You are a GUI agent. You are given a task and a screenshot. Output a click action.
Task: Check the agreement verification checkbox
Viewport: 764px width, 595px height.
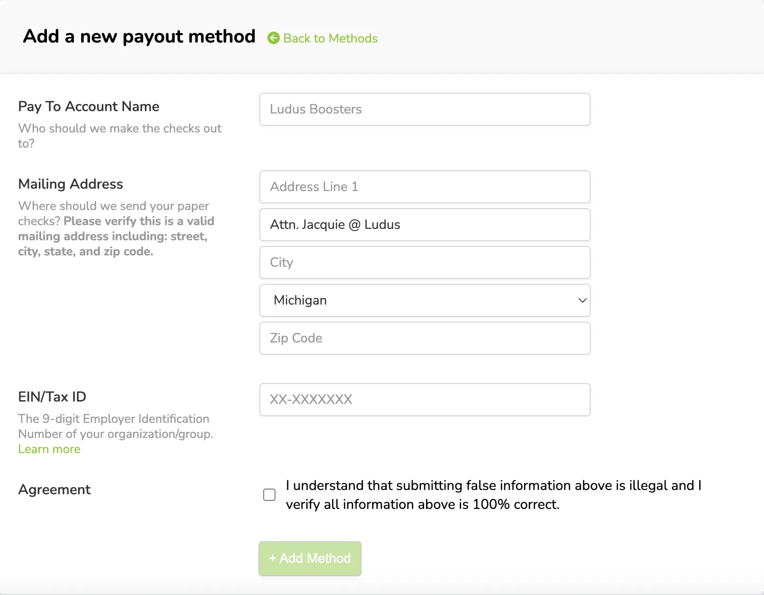(269, 495)
